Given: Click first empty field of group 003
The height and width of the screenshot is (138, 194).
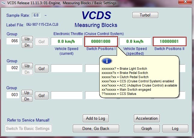Looking at the screenshot, I should pyautogui.click(x=66, y=95).
